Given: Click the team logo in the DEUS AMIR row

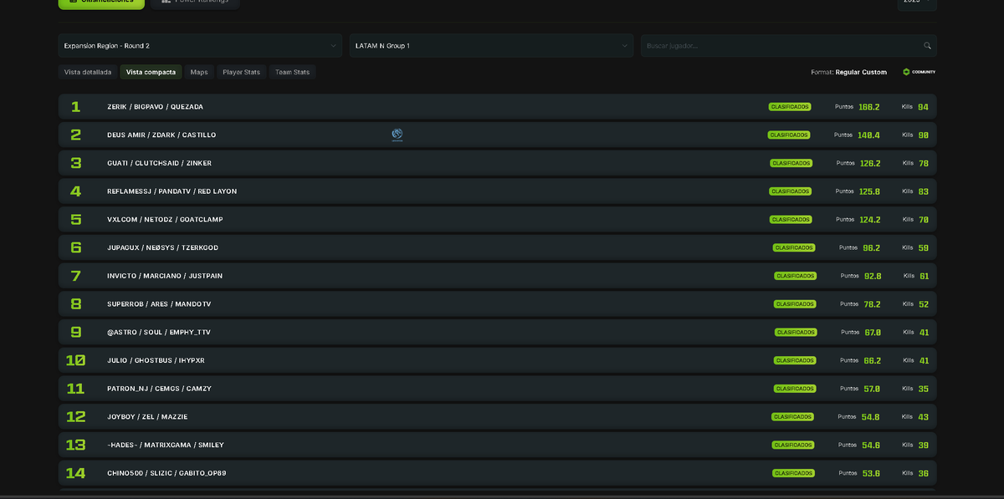Looking at the screenshot, I should (x=397, y=135).
